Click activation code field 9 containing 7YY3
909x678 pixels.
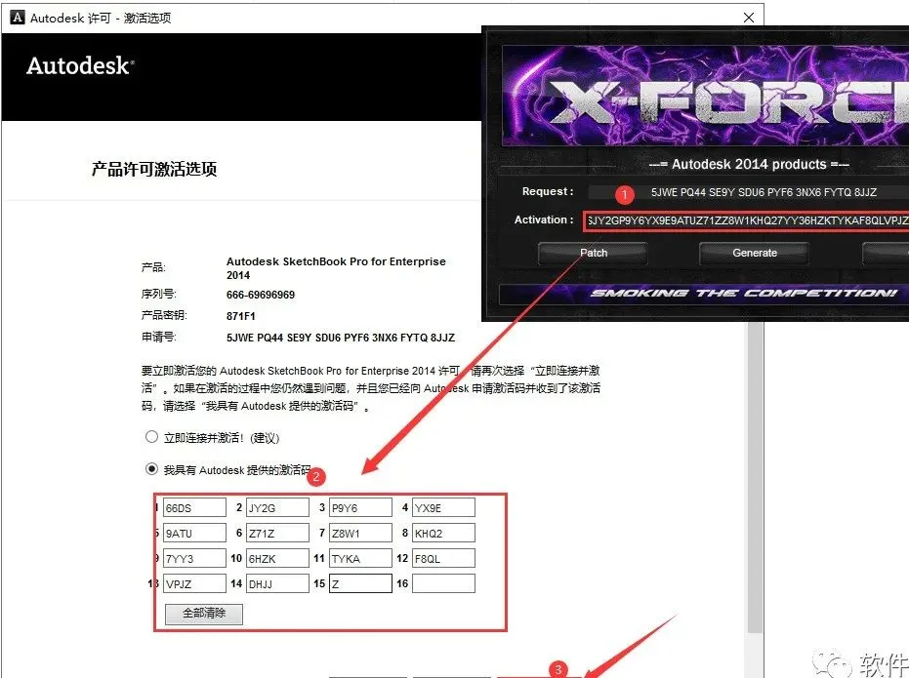(x=194, y=558)
